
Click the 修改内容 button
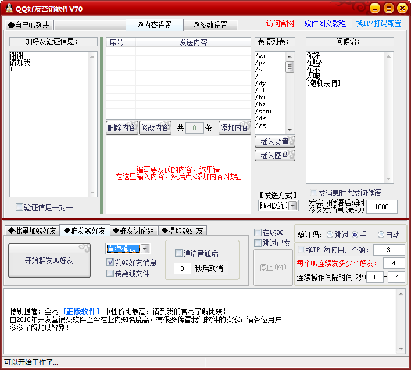155,128
